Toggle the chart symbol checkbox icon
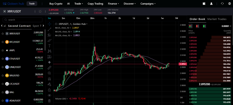 point(56,24)
